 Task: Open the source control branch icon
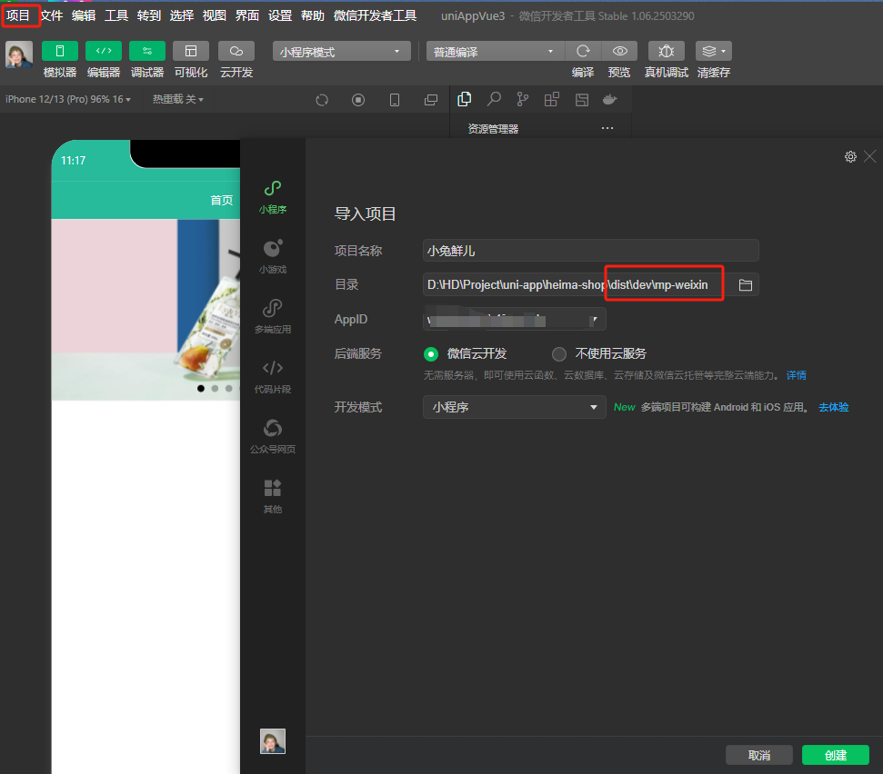523,99
